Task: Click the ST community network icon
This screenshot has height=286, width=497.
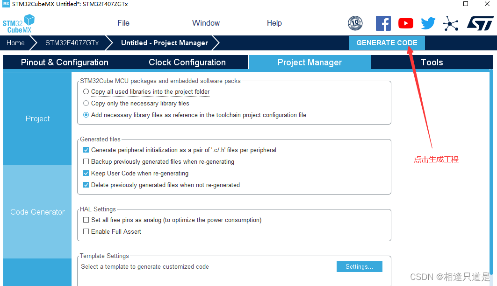Action: [451, 23]
